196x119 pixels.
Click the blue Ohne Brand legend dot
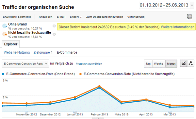(x=3, y=74)
